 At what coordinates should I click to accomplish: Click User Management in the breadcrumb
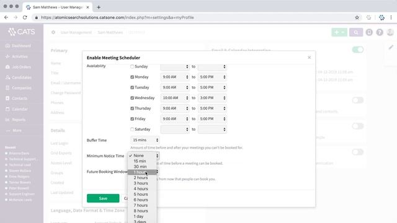pos(76,32)
